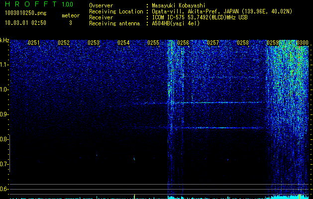The width and height of the screenshot is (313, 199).
Task: Click the meteor count value 3
Action: pos(71,23)
